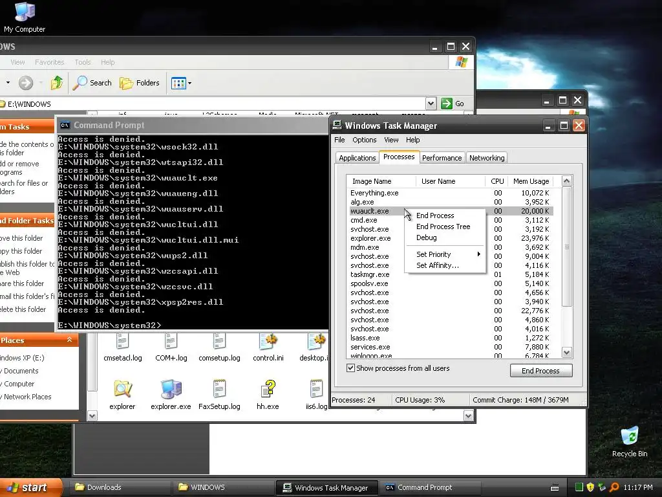The height and width of the screenshot is (497, 662).
Task: Switch to the Applications tab
Action: coord(357,158)
